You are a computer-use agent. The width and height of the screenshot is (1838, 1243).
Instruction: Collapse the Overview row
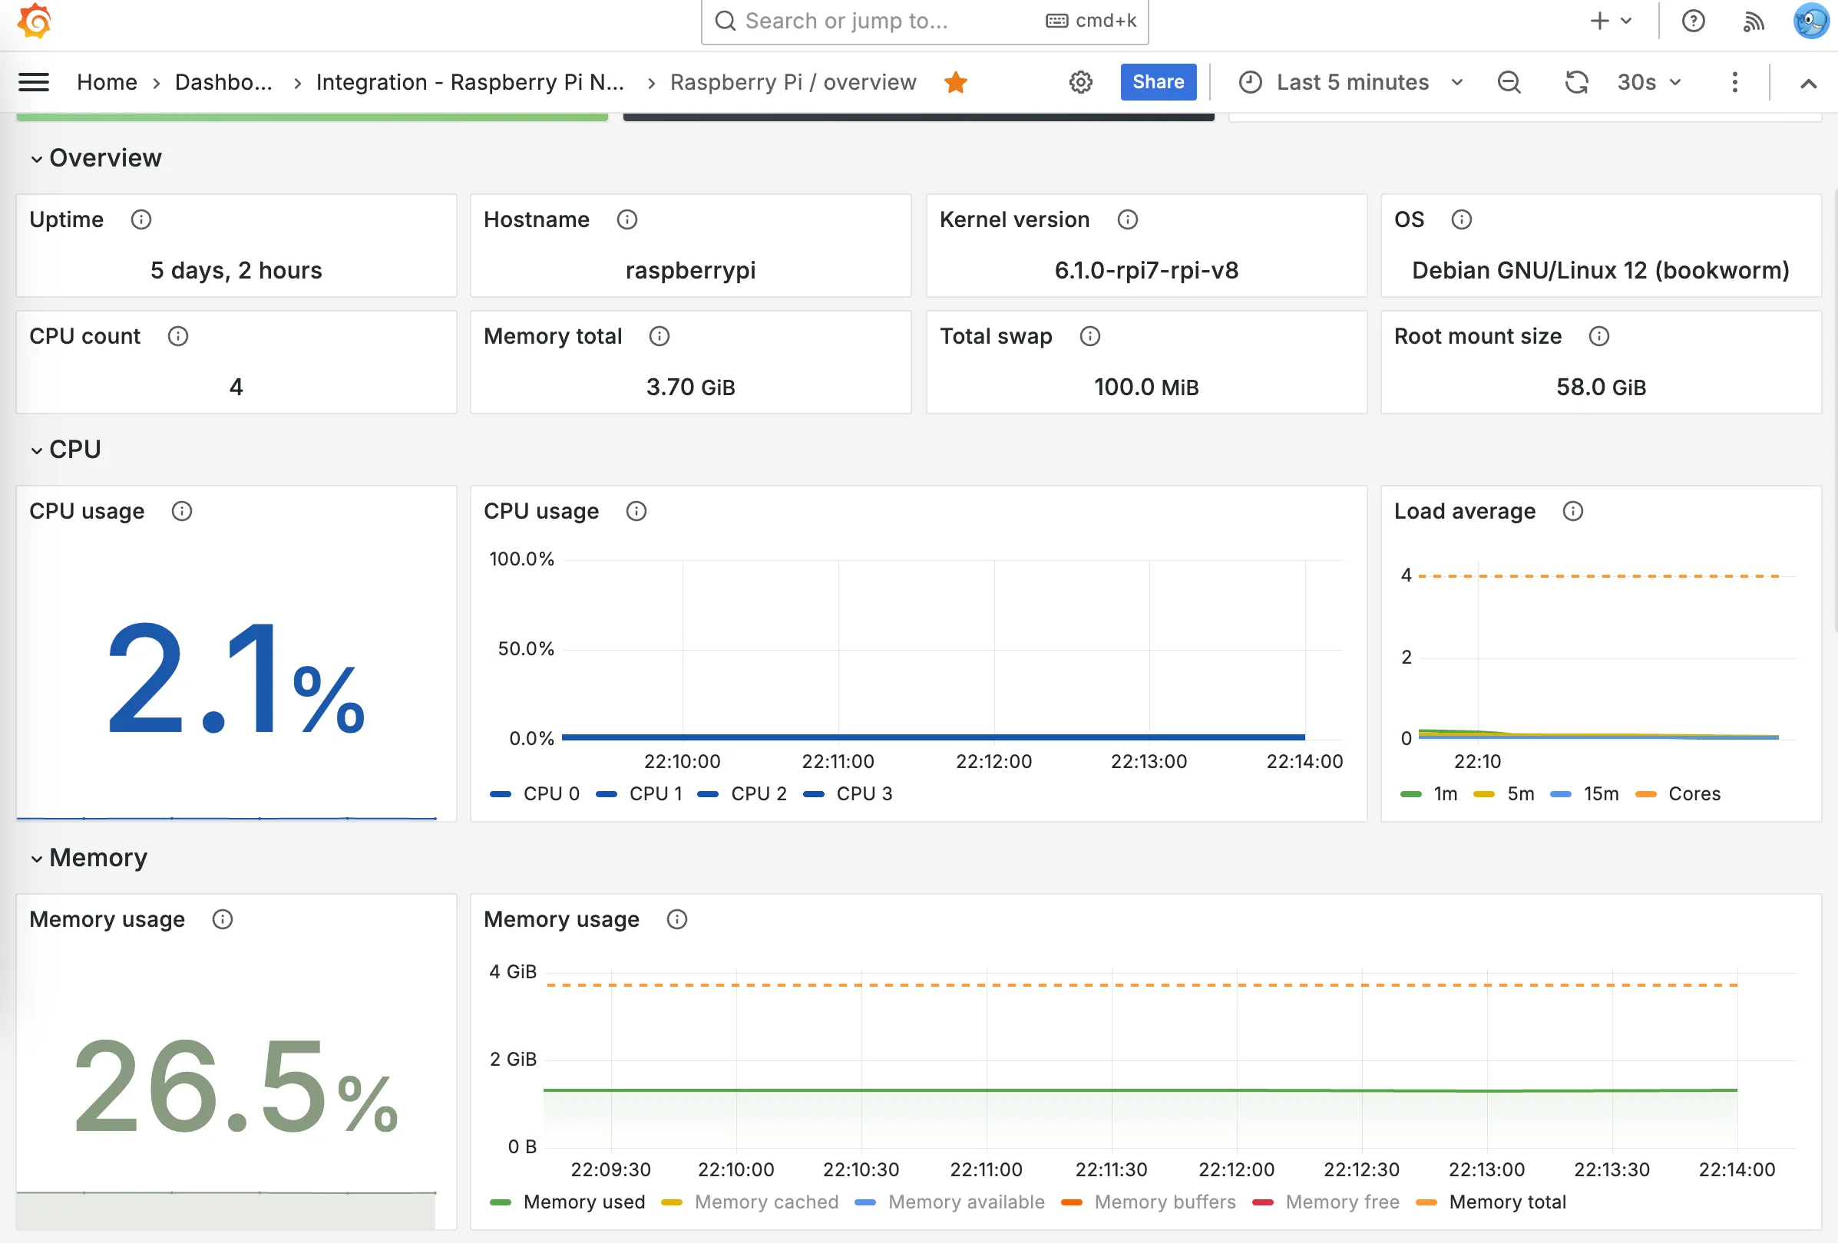[x=36, y=159]
